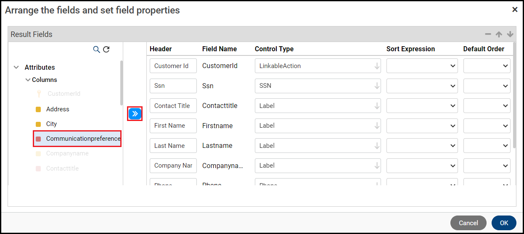This screenshot has width=524, height=234.
Task: Click the search magnifier icon in fields panel
Action: point(96,50)
